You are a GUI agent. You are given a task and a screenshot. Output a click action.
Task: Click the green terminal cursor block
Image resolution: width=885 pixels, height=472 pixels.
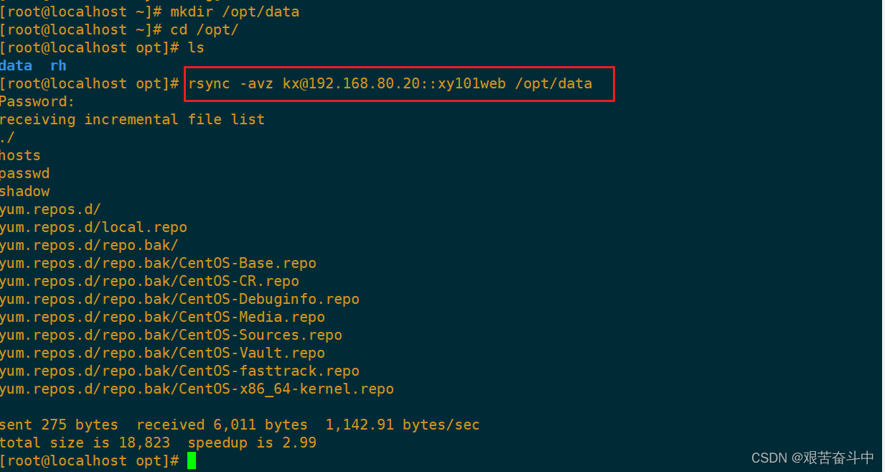pyautogui.click(x=192, y=461)
